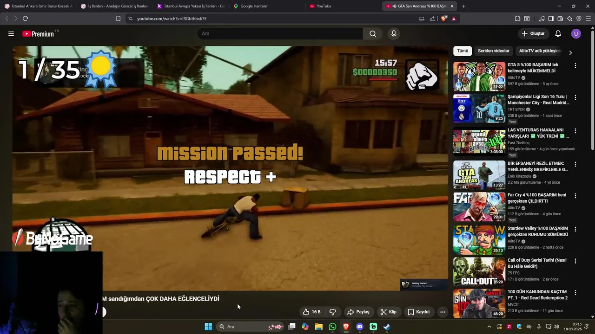The height and width of the screenshot is (334, 595).
Task: Switch to İş İlanları browser tab
Action: (114, 6)
